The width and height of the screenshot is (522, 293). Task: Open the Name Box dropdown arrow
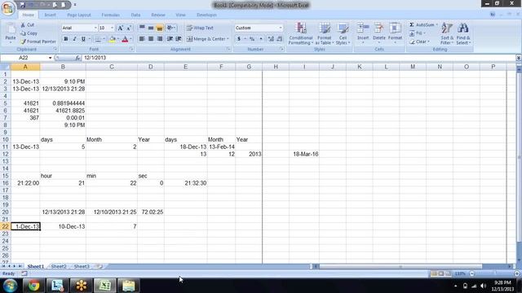(50, 58)
